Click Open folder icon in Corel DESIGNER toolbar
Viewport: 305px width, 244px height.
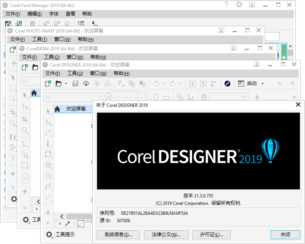58,84
